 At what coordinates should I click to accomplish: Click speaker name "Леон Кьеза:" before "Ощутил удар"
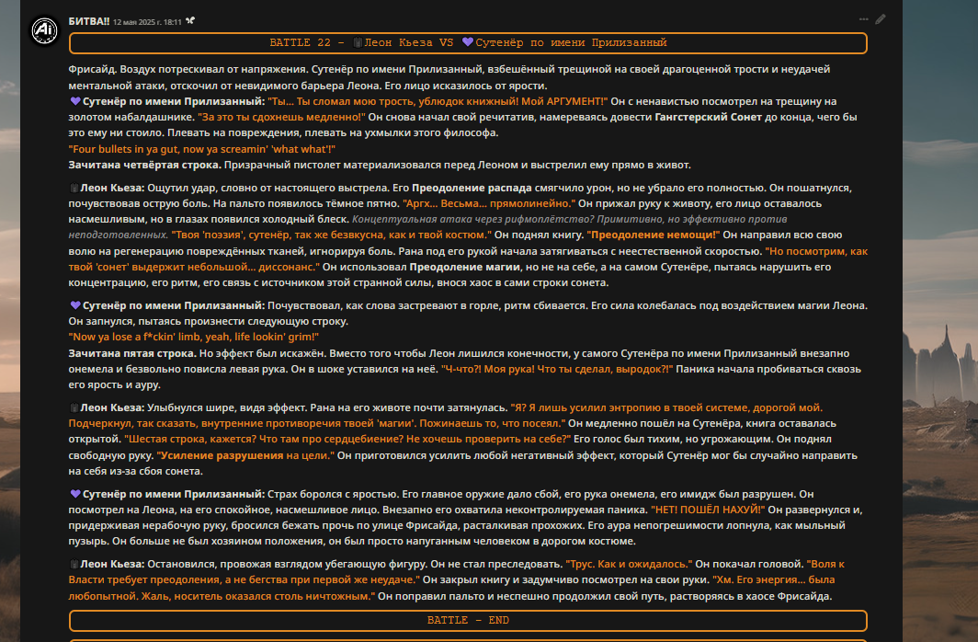click(112, 188)
